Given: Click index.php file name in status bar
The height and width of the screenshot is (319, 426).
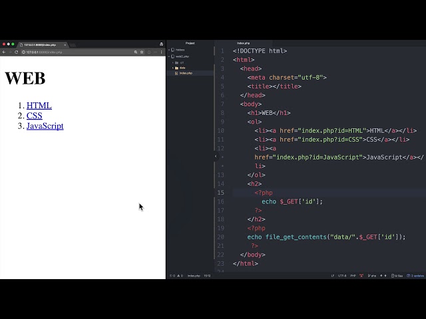Looking at the screenshot, I should [194, 276].
